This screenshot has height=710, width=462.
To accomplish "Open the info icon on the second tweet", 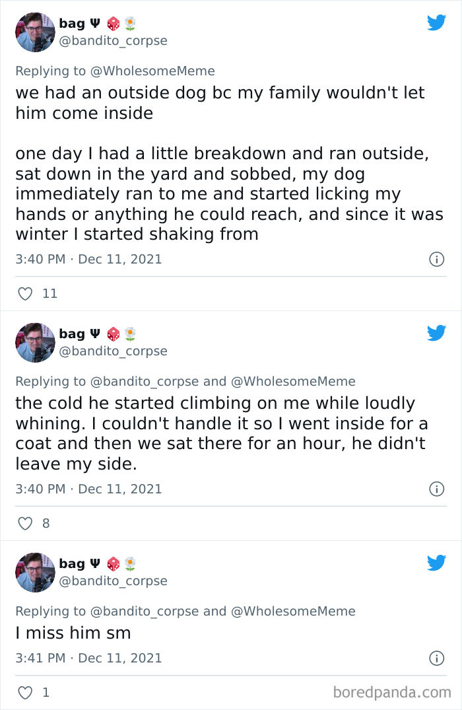I will (x=437, y=489).
